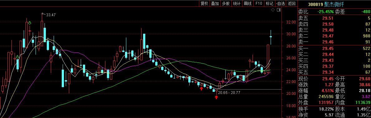Toggle the side panel switch icon
The height and width of the screenshot is (118, 371).
point(279,10)
